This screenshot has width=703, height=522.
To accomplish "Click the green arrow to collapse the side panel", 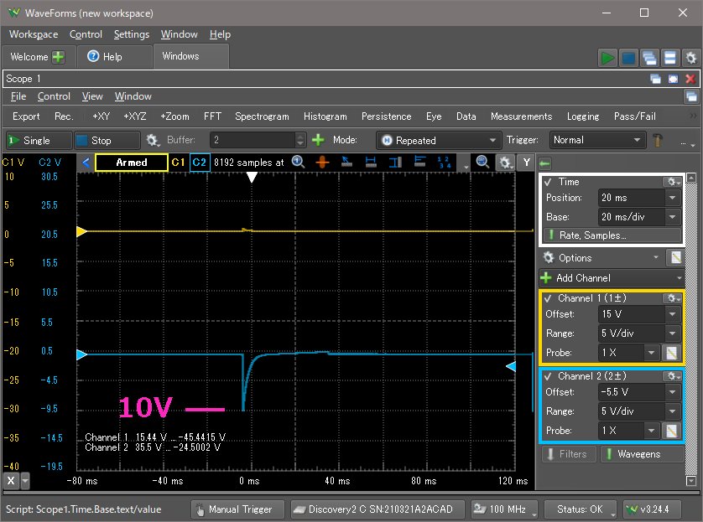I will [544, 163].
